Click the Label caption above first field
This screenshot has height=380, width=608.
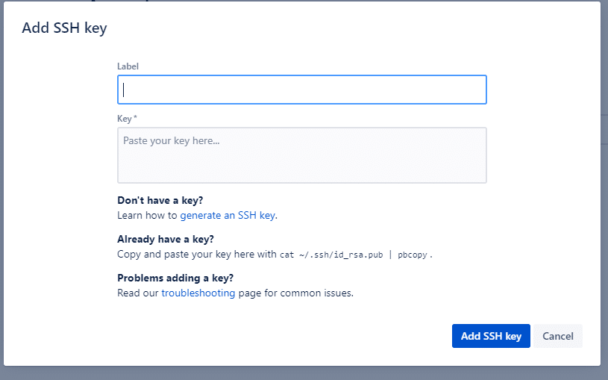point(128,66)
